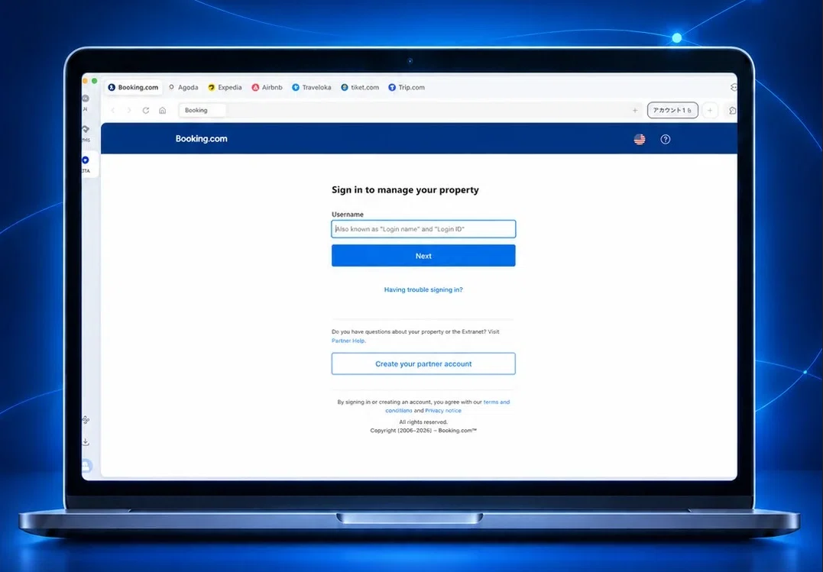The width and height of the screenshot is (823, 572).
Task: Reload the page with the refresh icon
Action: coord(146,110)
